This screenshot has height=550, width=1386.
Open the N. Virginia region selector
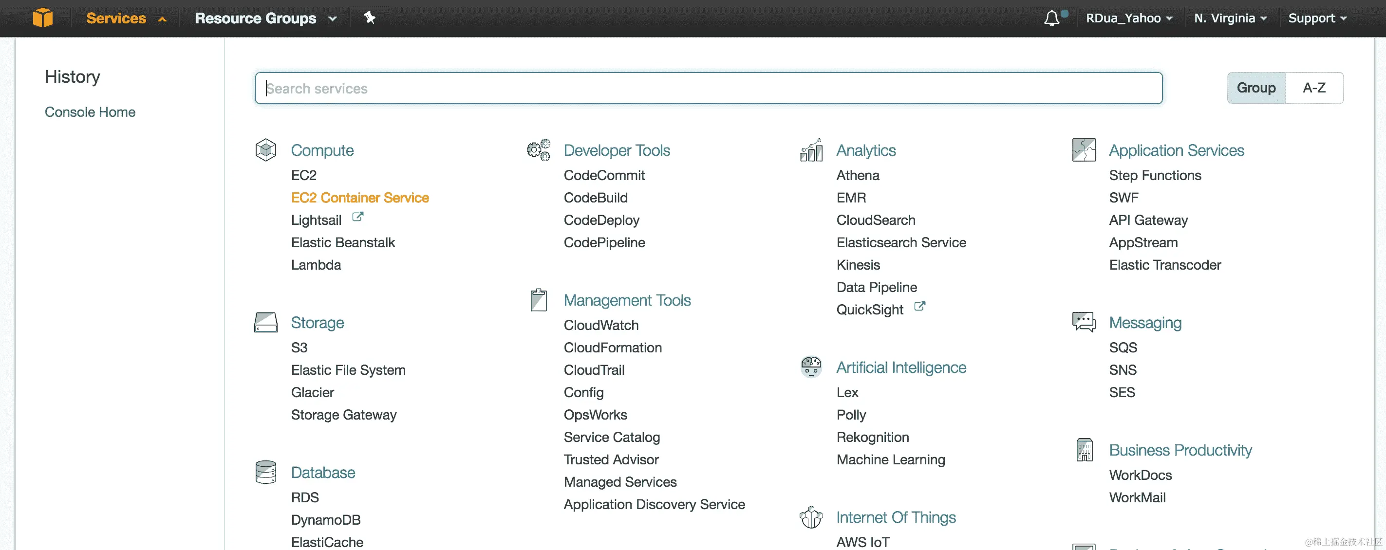[x=1229, y=18]
